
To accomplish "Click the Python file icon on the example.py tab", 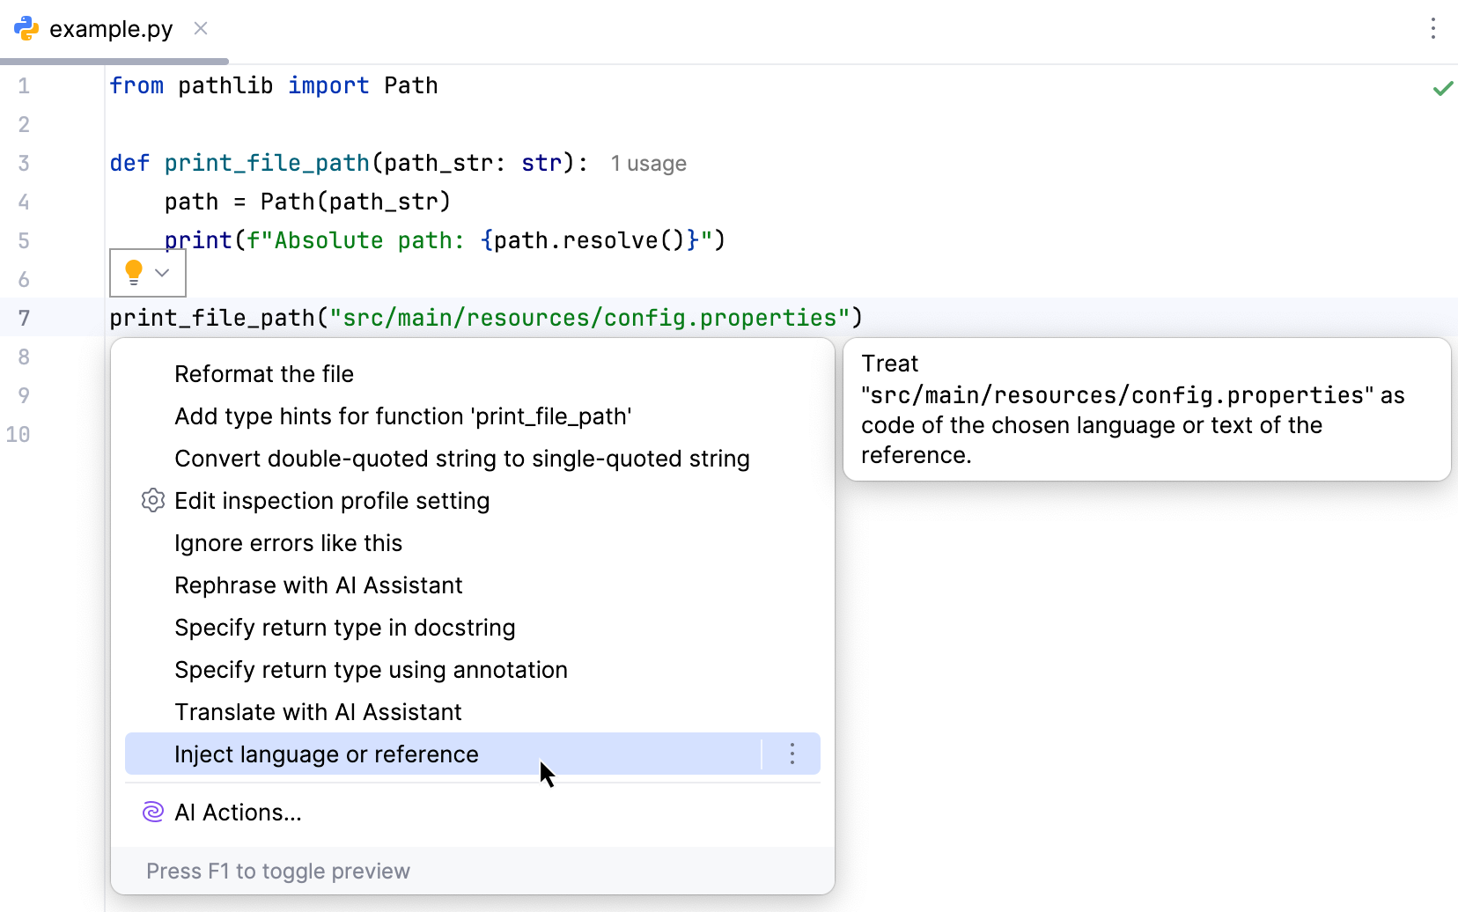I will pyautogui.click(x=26, y=28).
